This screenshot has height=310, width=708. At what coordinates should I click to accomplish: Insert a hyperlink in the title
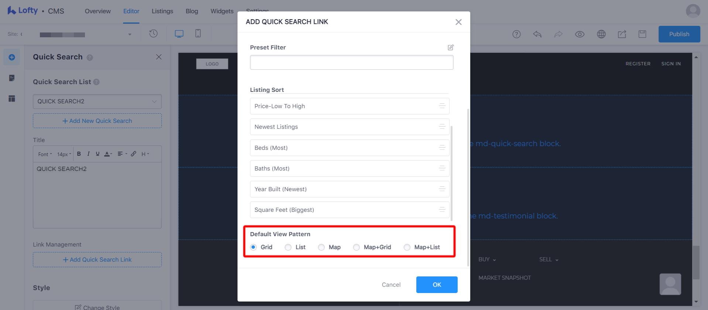tap(134, 154)
